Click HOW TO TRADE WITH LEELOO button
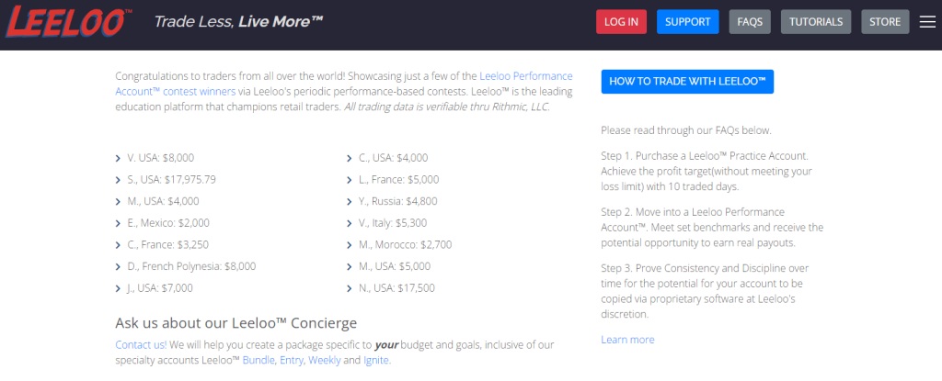The height and width of the screenshot is (381, 942). click(687, 82)
